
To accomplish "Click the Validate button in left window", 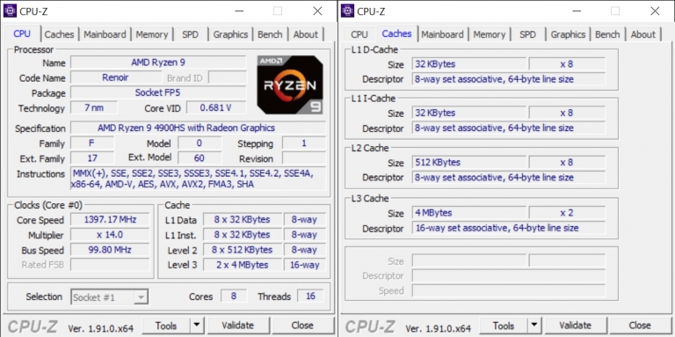I will tap(238, 326).
